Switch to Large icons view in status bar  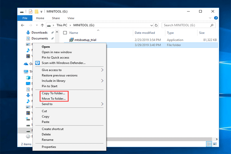215,144
